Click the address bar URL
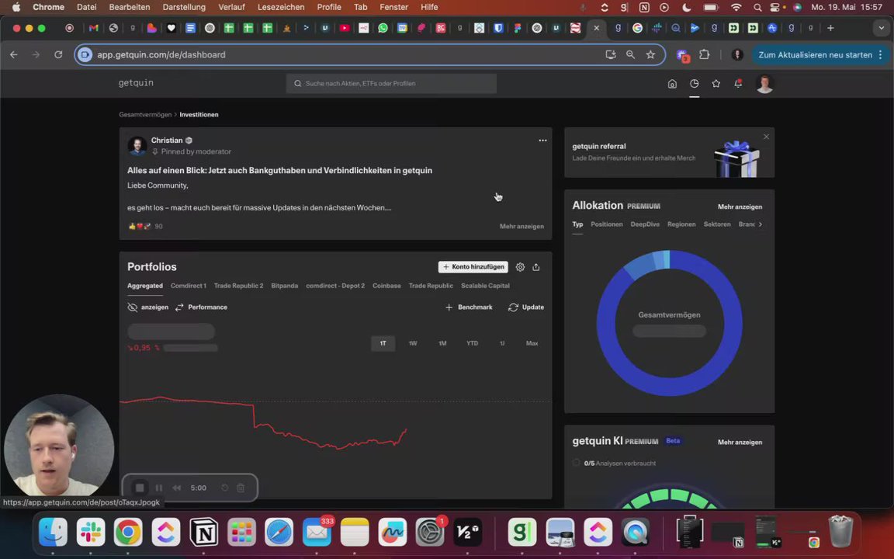894x559 pixels. point(161,55)
